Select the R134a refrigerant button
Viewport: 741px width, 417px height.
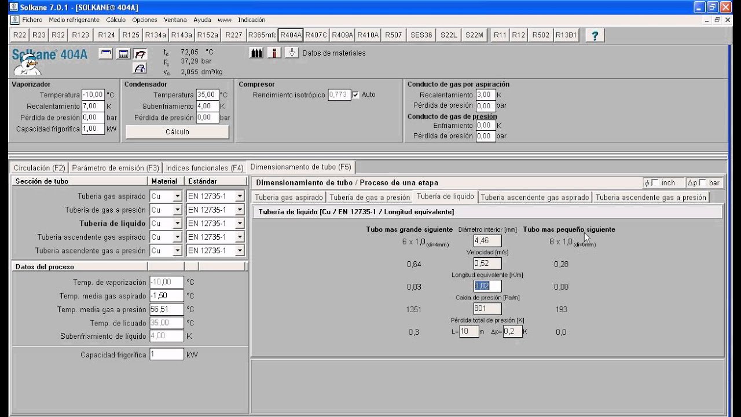(x=155, y=35)
